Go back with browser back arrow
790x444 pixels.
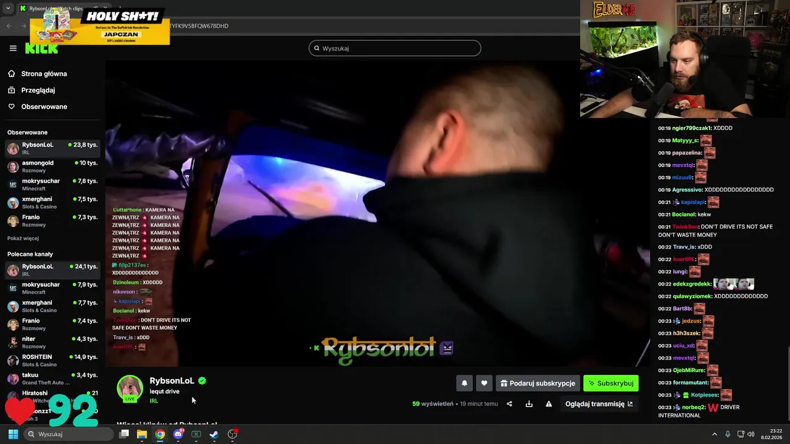tap(9, 26)
